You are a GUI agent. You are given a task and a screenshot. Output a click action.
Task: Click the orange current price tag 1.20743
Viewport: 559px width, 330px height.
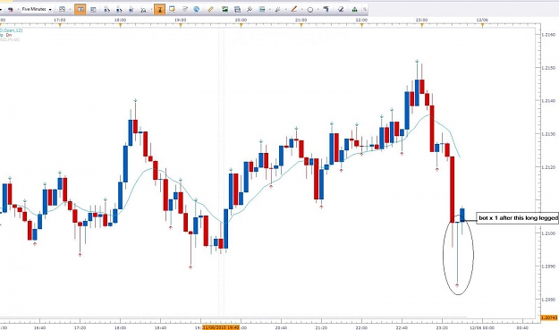[x=549, y=317]
